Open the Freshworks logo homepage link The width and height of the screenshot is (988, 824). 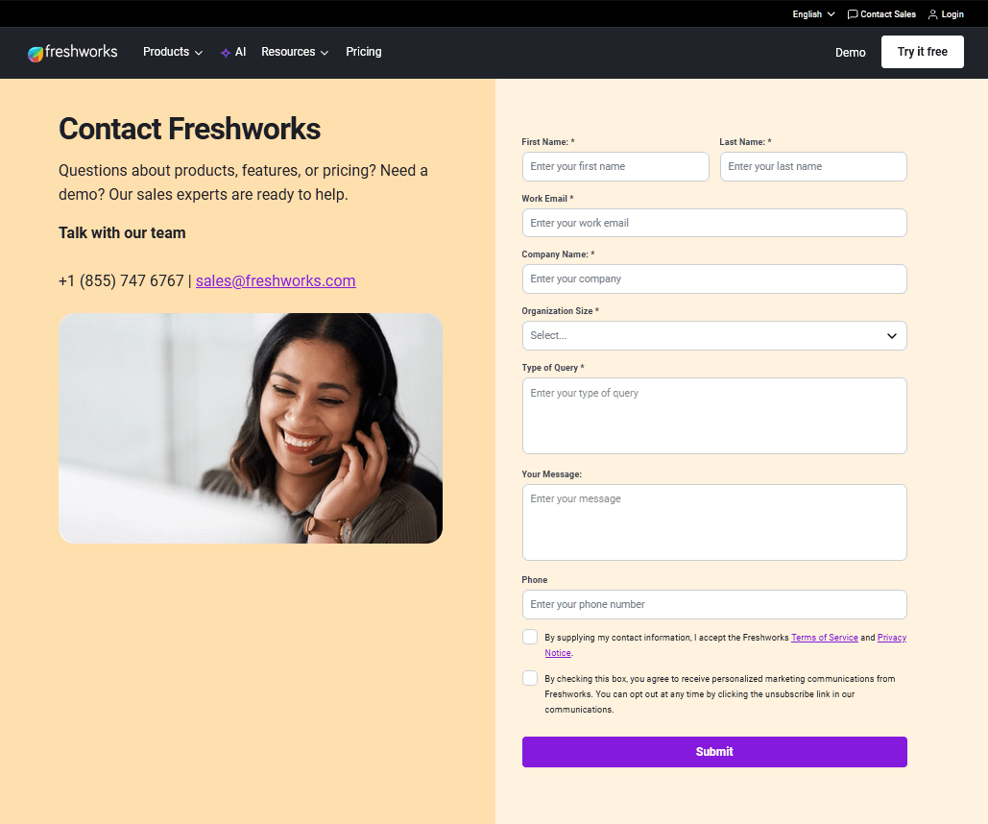pos(72,52)
